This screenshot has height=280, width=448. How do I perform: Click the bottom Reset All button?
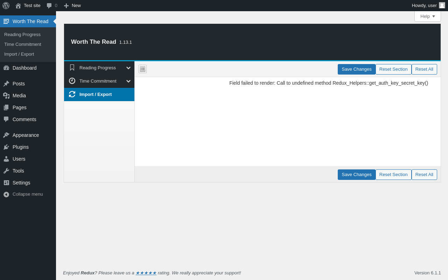click(x=424, y=175)
